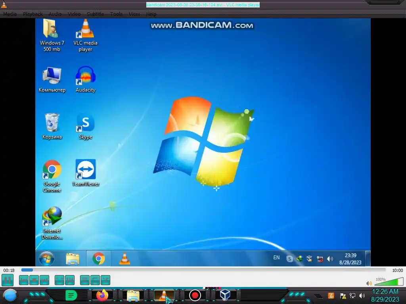
Task: Open the host clock showing 12:26 AM
Action: [385, 295]
